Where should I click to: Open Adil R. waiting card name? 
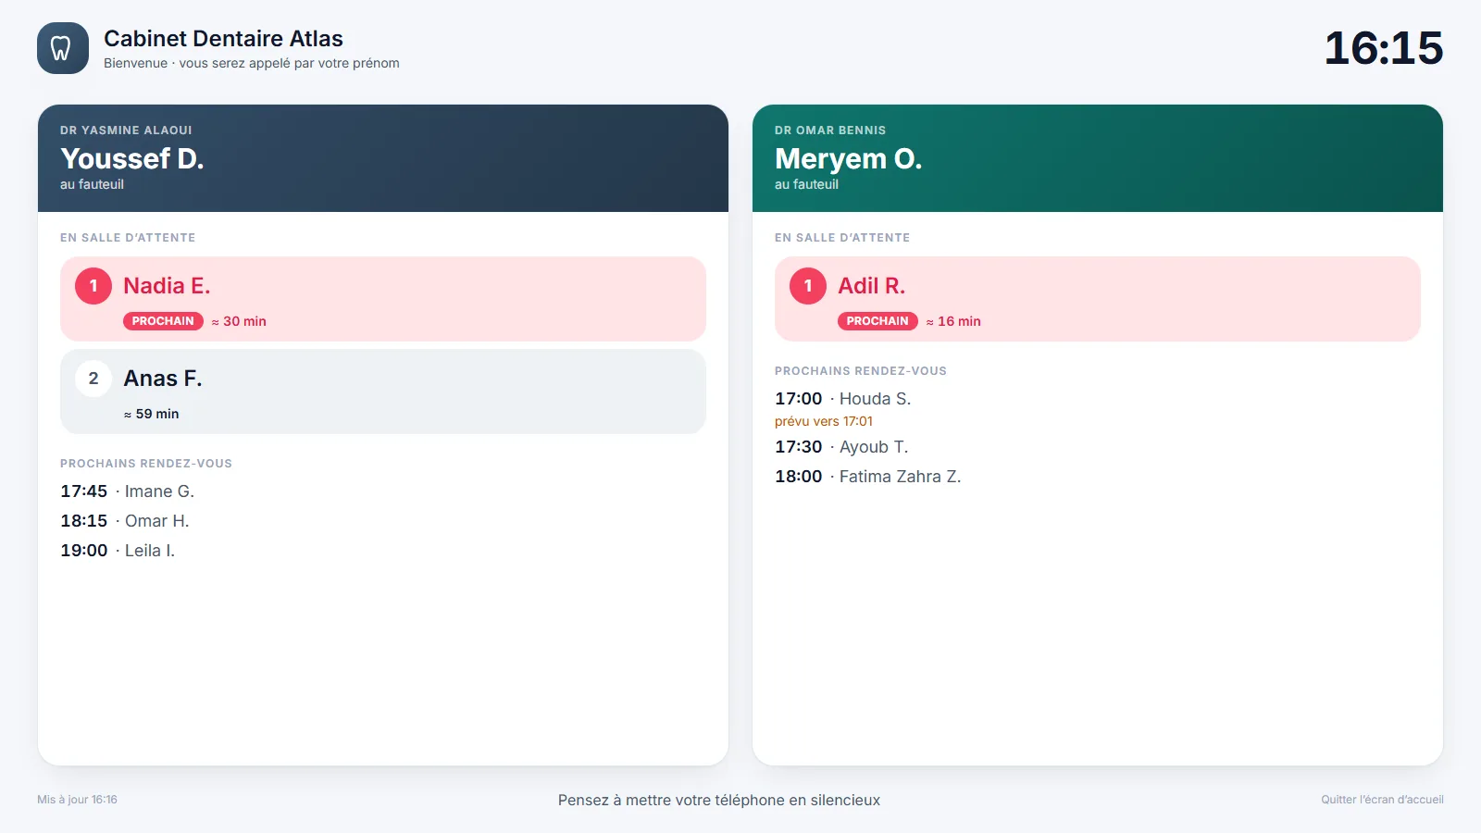pyautogui.click(x=872, y=286)
